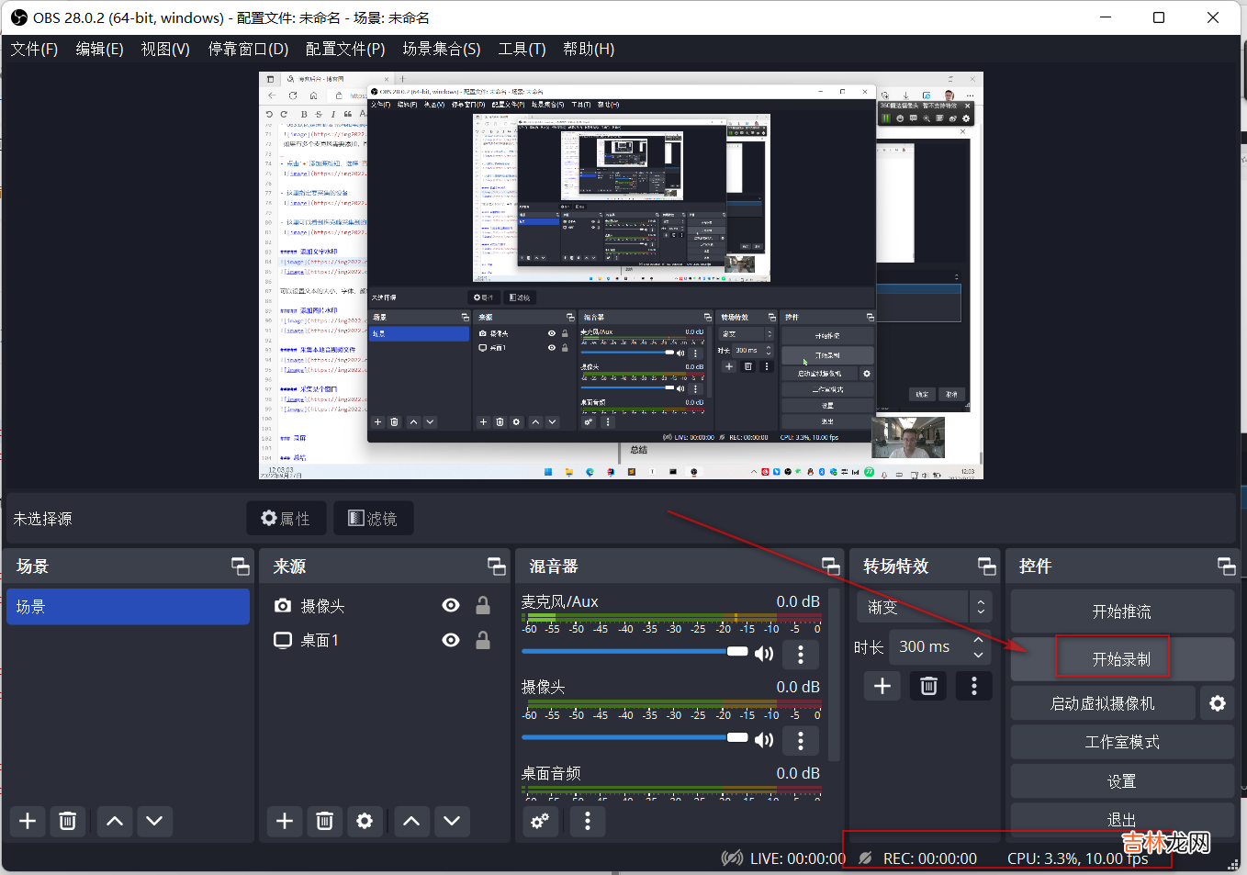The height and width of the screenshot is (875, 1247).
Task: Click the 开始推流 button
Action: click(1121, 611)
